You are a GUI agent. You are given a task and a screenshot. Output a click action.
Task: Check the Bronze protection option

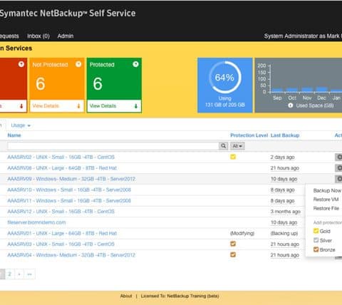[x=316, y=249]
